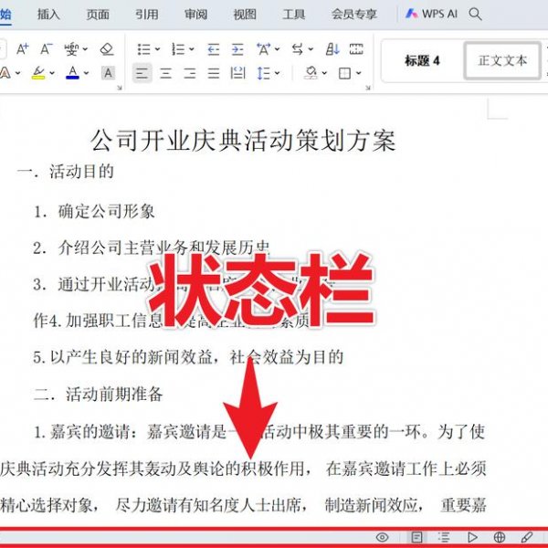Switch to the 审阅 tab

pos(195,15)
